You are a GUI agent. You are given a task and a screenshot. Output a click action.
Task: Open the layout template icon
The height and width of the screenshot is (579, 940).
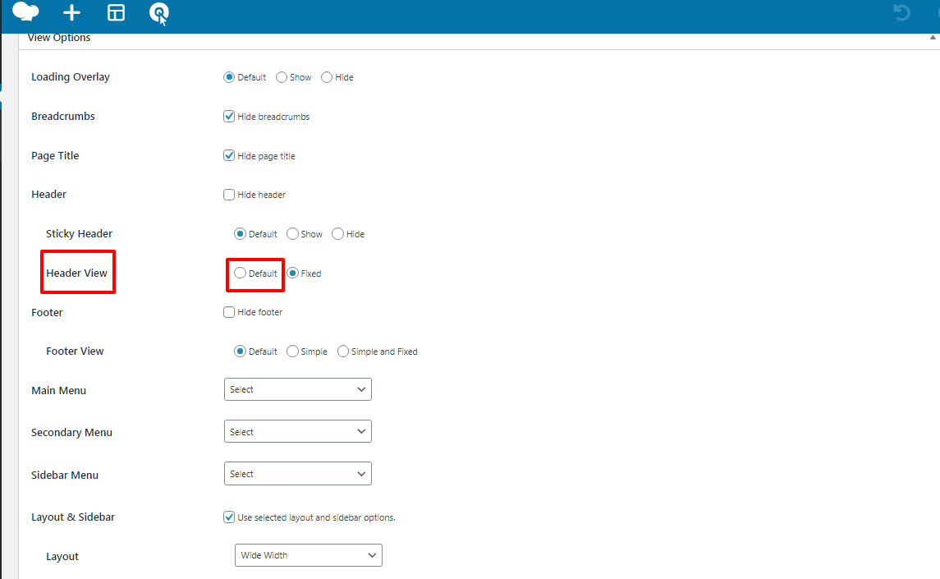pyautogui.click(x=116, y=12)
